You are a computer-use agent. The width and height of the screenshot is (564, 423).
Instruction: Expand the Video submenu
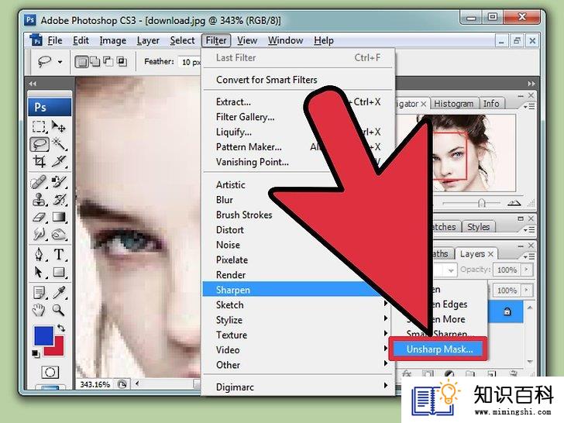coord(386,348)
